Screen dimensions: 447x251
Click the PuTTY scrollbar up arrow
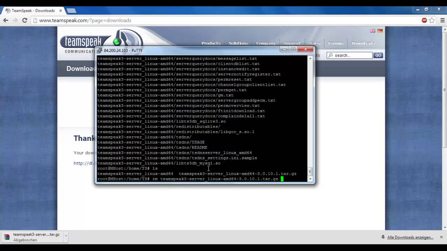[x=310, y=59]
